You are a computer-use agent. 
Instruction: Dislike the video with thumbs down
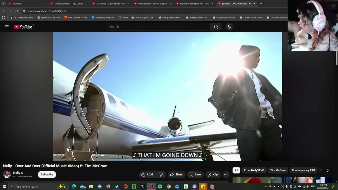tap(161, 174)
